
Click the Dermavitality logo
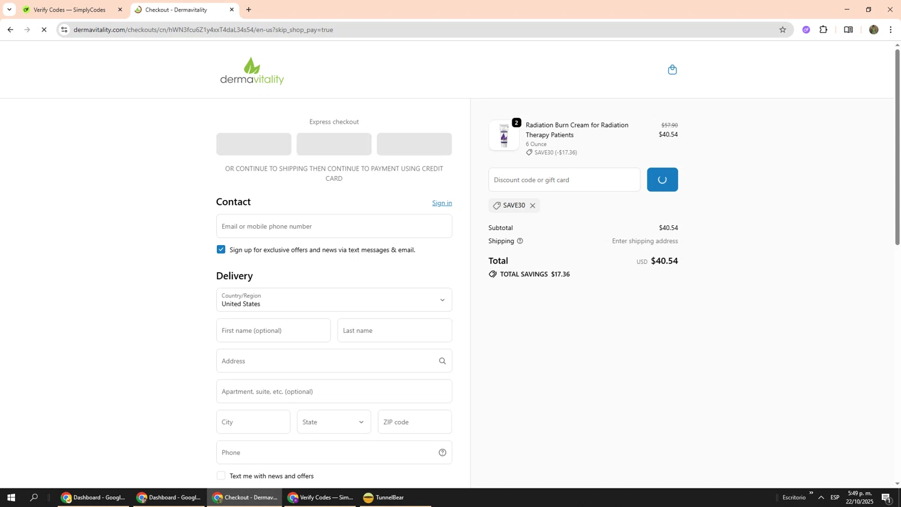point(252,71)
